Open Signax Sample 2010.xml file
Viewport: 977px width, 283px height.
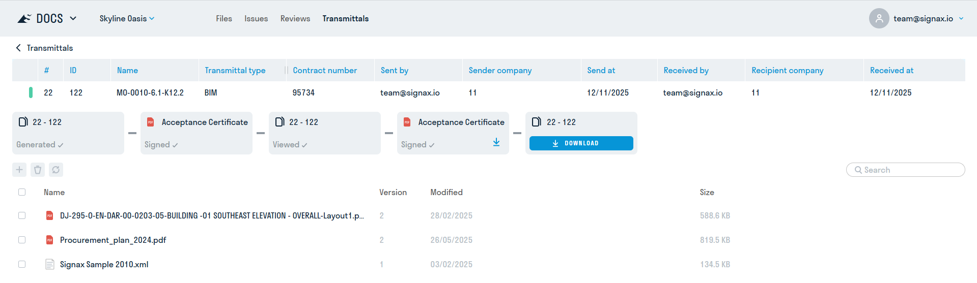point(104,264)
